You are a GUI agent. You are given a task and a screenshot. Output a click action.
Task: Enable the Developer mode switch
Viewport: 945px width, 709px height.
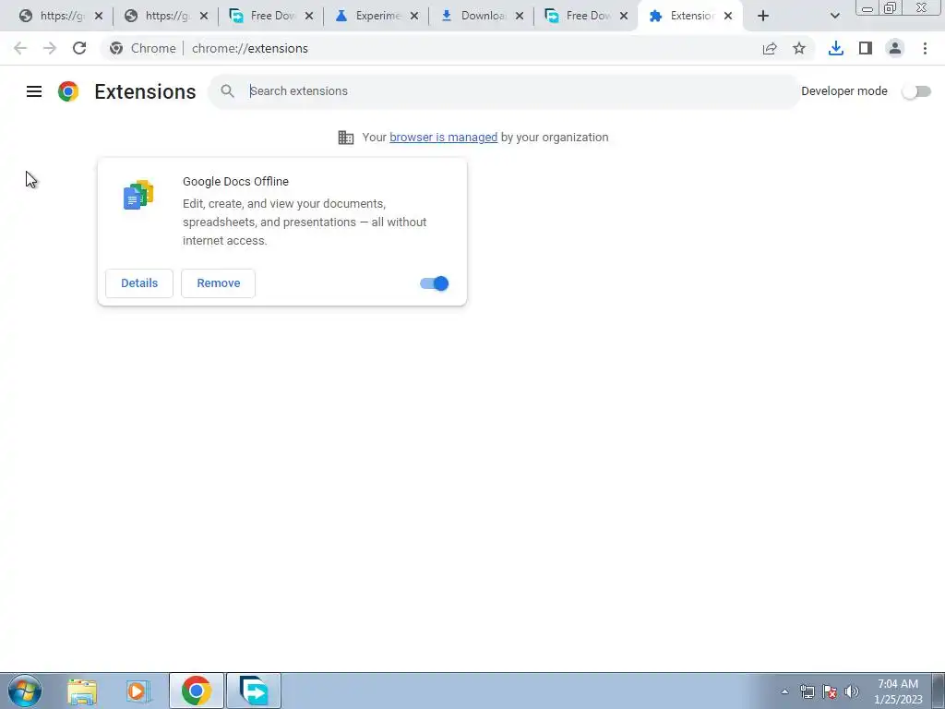916,91
